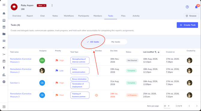This screenshot has width=201, height=111.
Task: Click the Snooze button
Action: [191, 16]
